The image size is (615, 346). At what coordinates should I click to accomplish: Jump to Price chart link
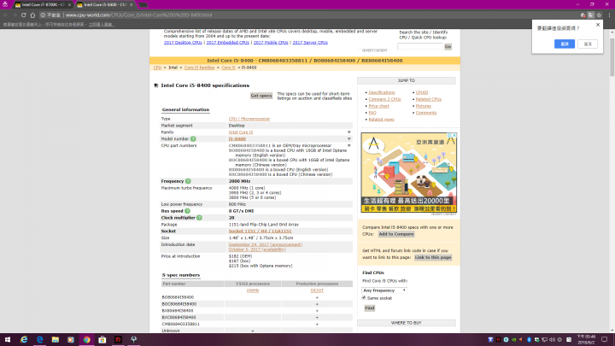[379, 106]
